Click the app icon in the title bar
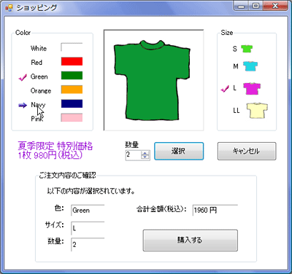292x274 pixels. point(9,8)
